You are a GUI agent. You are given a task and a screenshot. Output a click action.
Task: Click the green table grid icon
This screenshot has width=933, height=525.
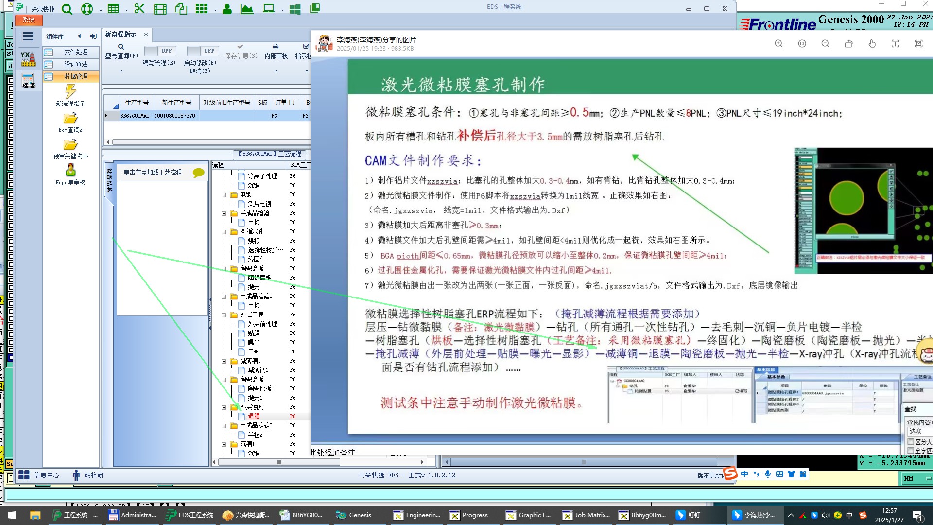pos(113,9)
